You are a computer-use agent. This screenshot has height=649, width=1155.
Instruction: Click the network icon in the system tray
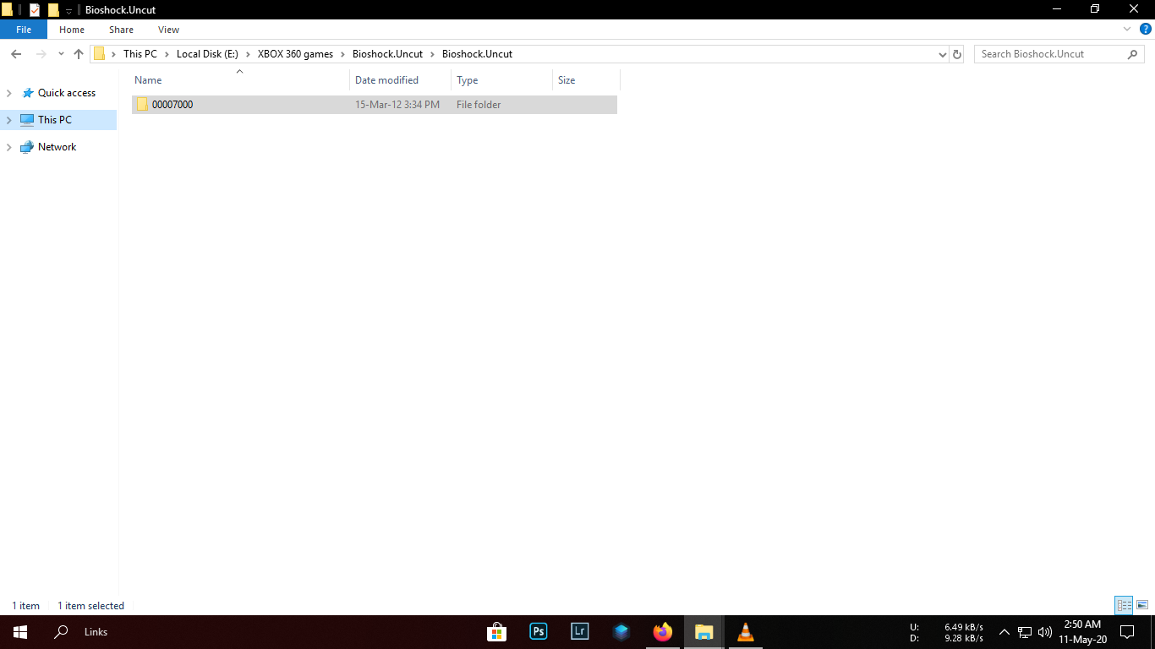1025,632
